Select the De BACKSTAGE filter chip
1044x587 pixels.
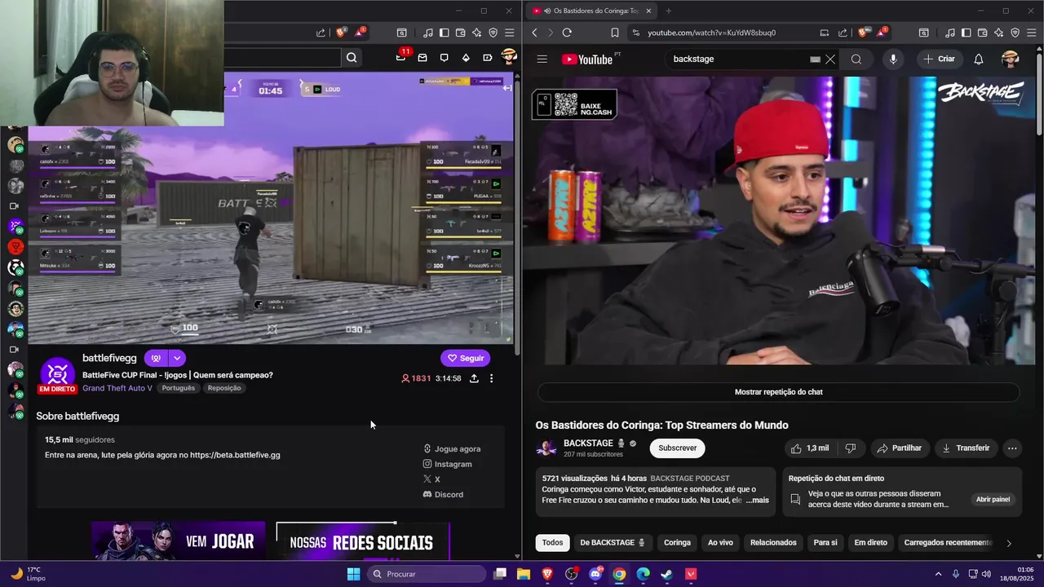pyautogui.click(x=613, y=543)
